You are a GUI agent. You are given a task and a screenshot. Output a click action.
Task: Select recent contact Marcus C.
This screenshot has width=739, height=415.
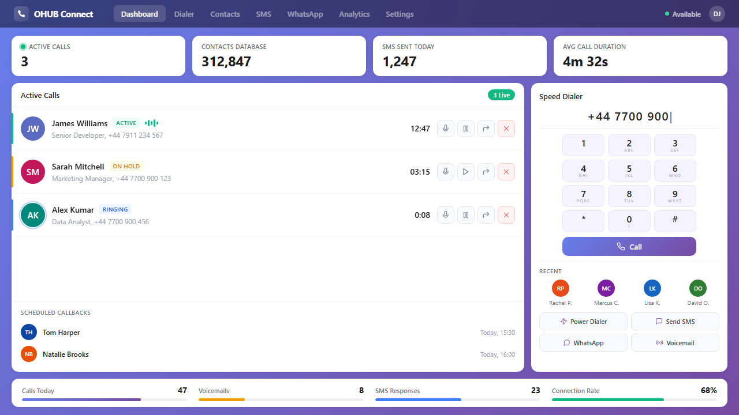[606, 293]
